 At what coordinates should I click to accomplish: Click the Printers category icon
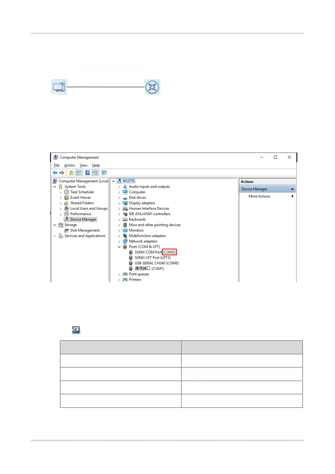click(x=125, y=280)
